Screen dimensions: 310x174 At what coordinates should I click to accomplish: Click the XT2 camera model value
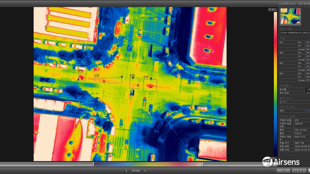point(296,120)
